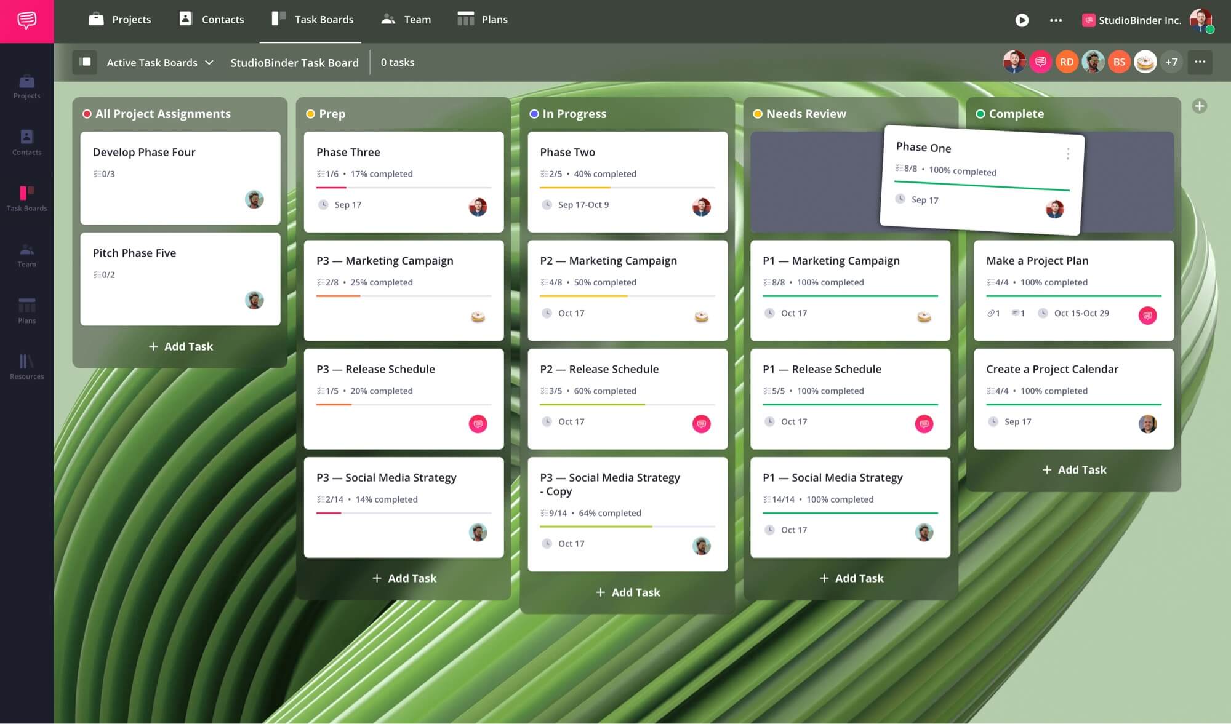
Task: Click the +7 overflow avatars button
Action: [1172, 62]
